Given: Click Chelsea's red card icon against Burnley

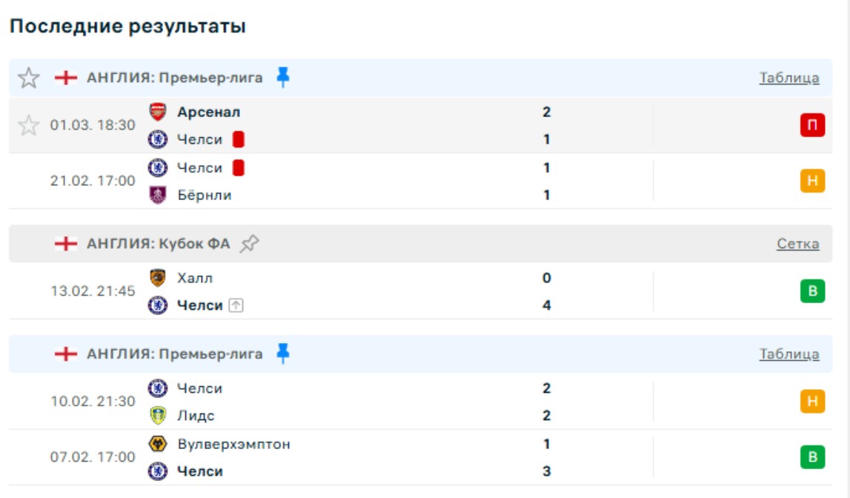Looking at the screenshot, I should click(x=238, y=168).
